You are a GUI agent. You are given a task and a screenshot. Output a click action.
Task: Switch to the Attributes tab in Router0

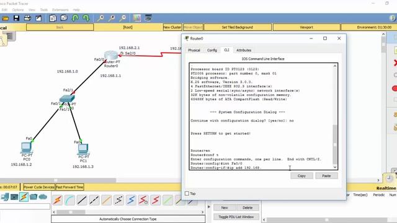click(x=244, y=50)
